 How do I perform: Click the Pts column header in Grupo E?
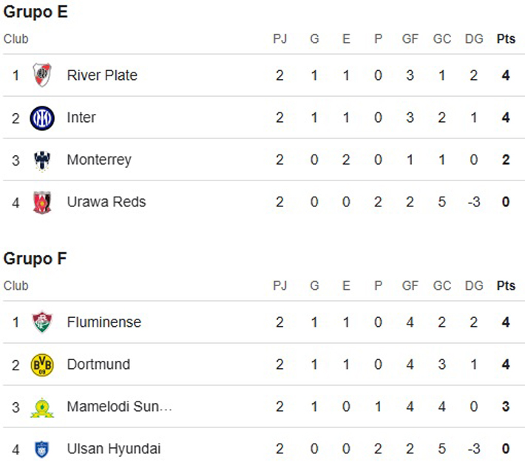click(506, 39)
